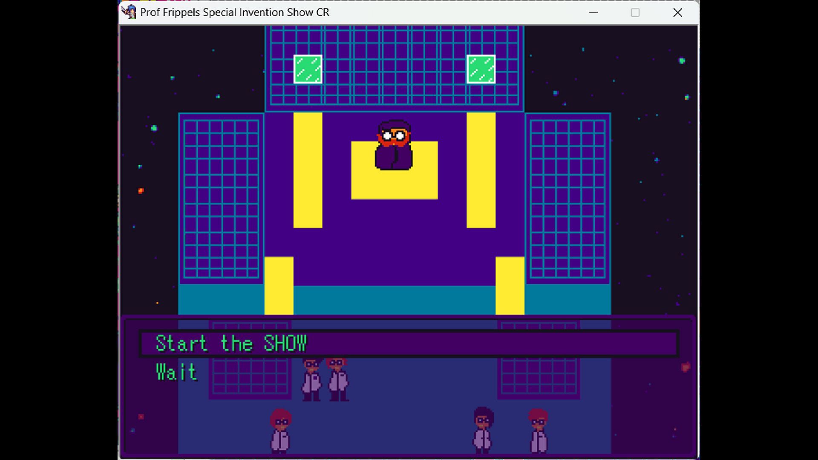
Task: Click the pair of scientists below Wait
Action: (x=325, y=379)
